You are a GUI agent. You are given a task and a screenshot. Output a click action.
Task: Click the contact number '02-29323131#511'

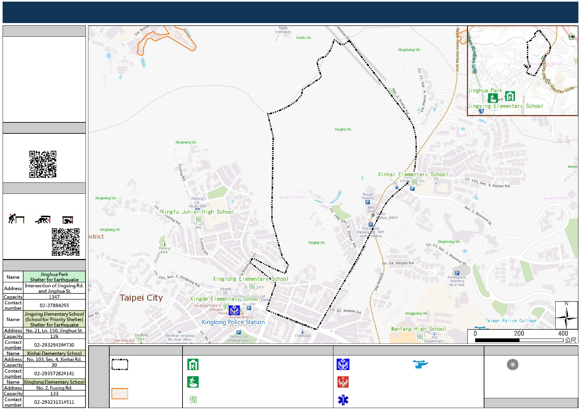[x=54, y=402]
